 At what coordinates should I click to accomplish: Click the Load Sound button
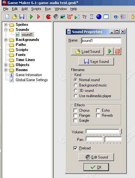pyautogui.click(x=87, y=52)
